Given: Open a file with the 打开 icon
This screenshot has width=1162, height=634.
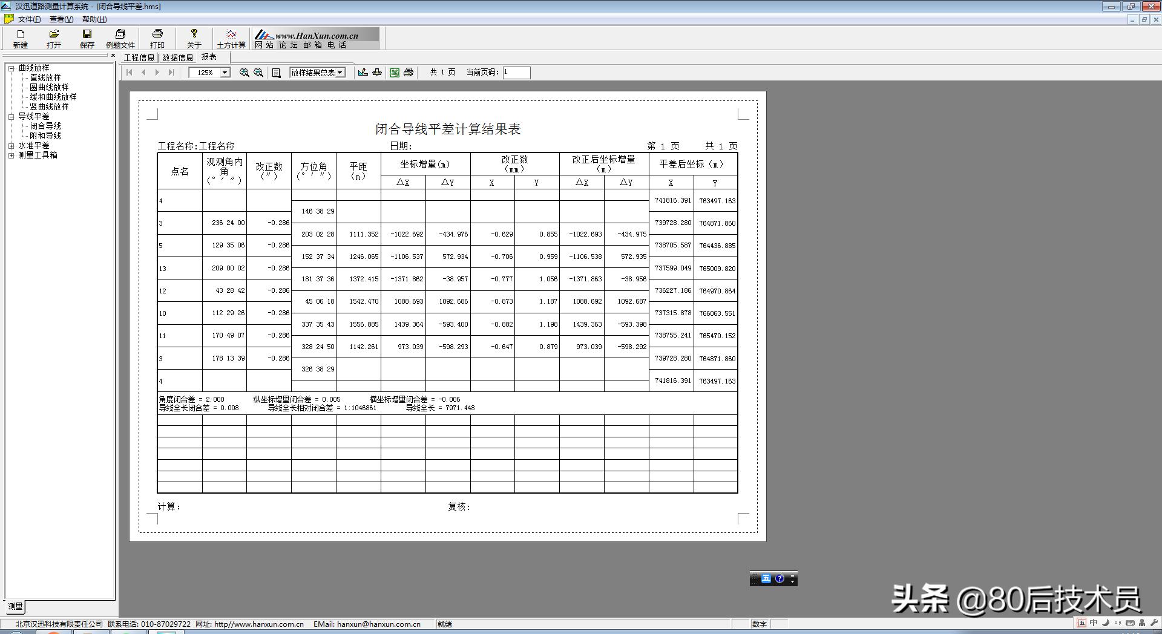Looking at the screenshot, I should (x=54, y=39).
